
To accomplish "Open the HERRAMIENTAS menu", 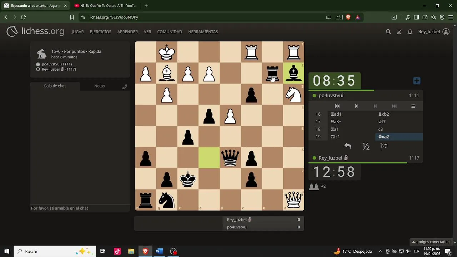I will pos(203,32).
